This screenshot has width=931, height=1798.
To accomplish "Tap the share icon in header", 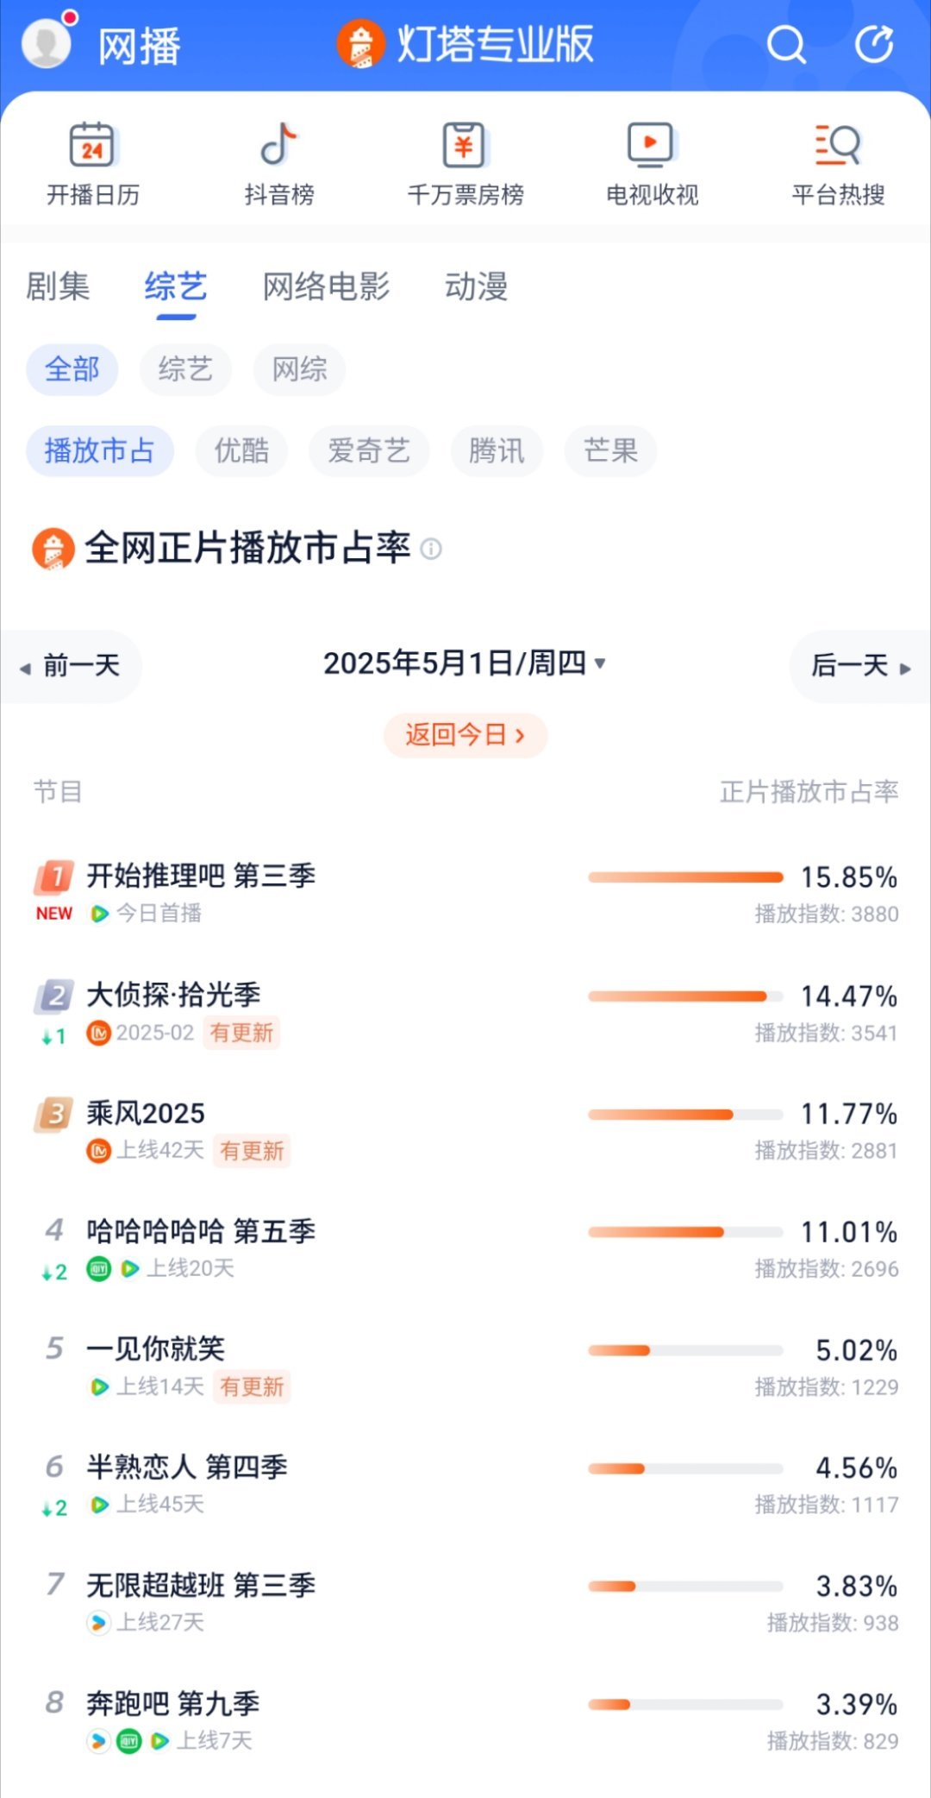I will 874,45.
